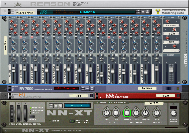This screenshot has height=133, width=189.
Task: Adjust the NN-XT Filter Freq knob
Action: (107, 113)
